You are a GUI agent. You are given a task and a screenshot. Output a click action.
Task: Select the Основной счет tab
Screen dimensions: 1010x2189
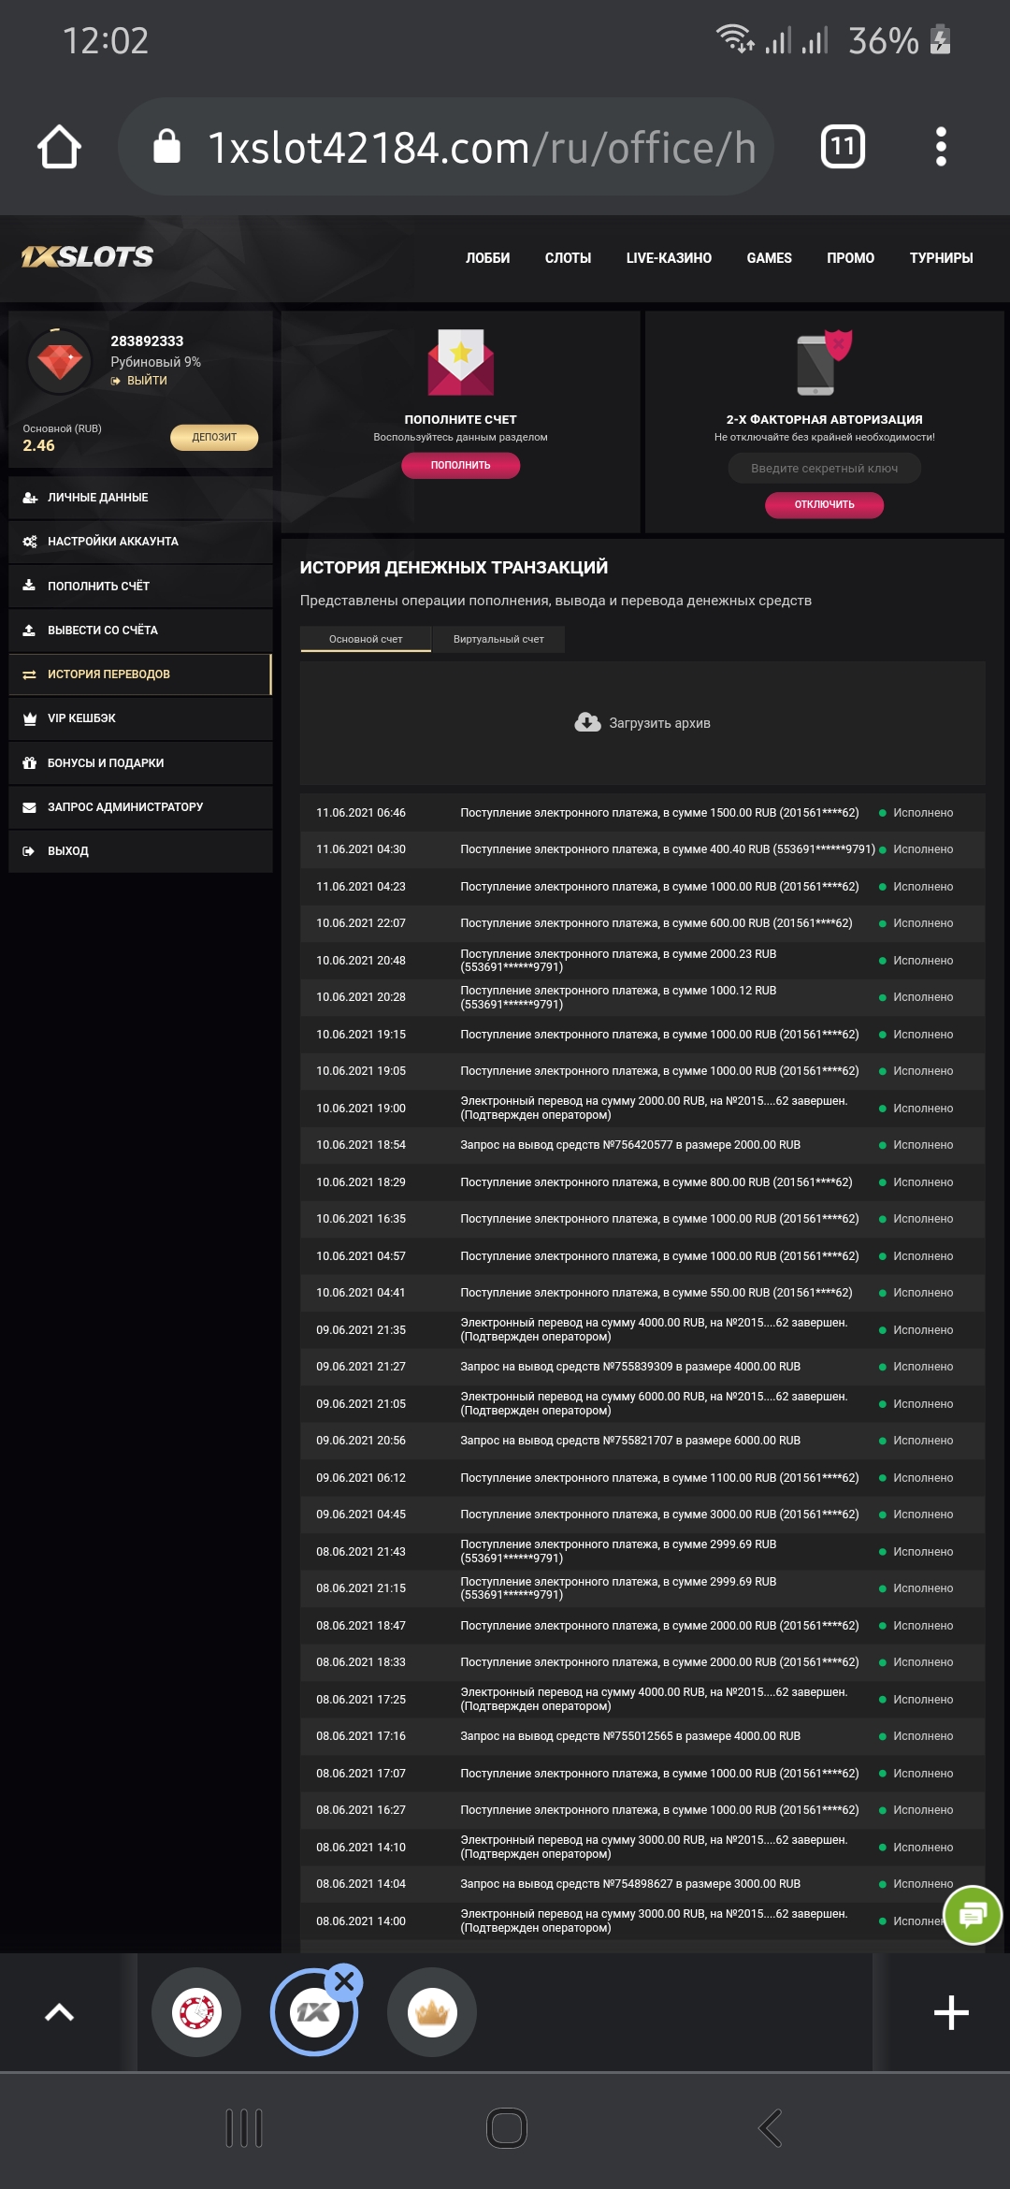point(366,639)
